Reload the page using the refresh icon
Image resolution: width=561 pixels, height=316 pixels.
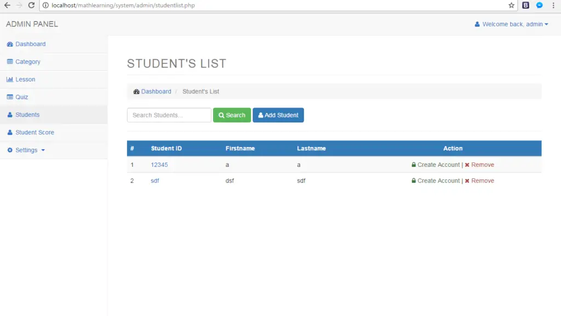pos(31,5)
